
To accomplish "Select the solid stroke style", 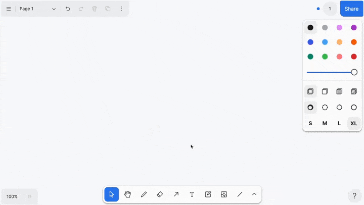I will [354, 108].
